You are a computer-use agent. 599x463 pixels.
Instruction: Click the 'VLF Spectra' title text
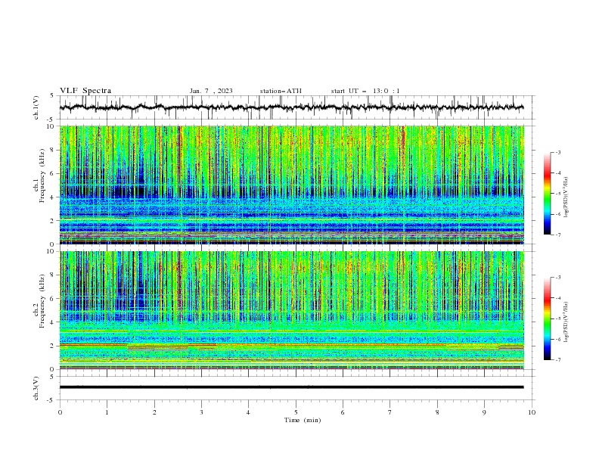pos(85,91)
